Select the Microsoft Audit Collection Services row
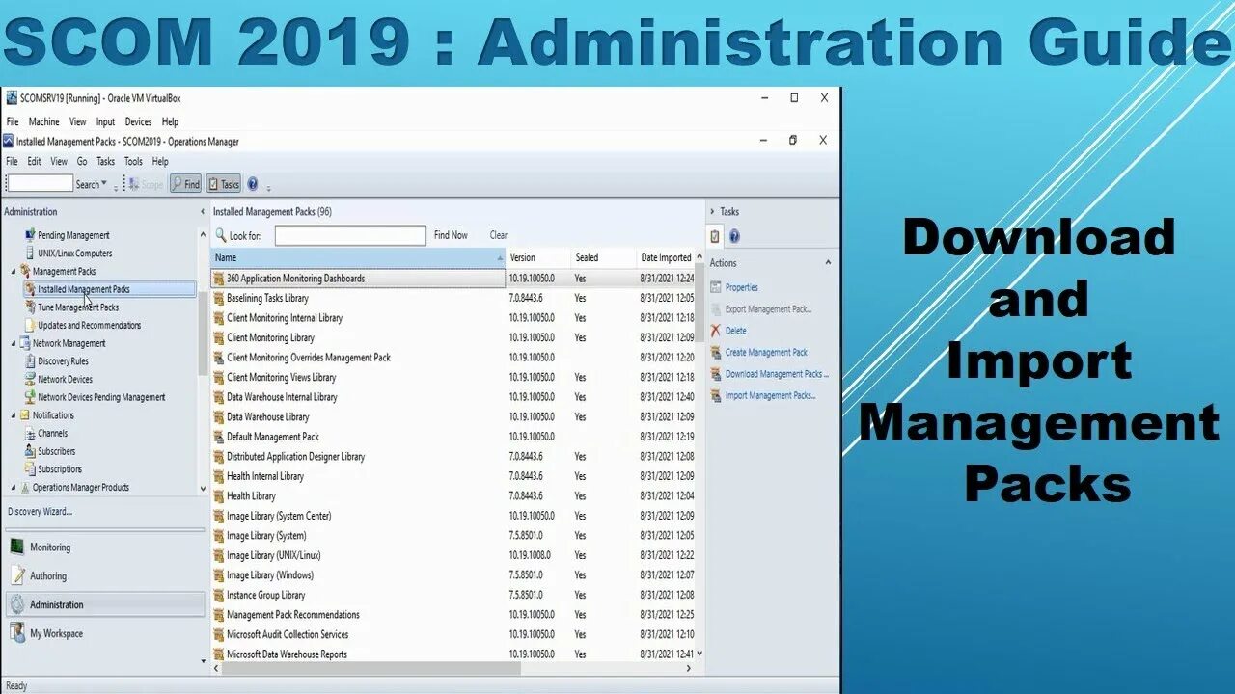Viewport: 1235px width, 694px height. (x=453, y=634)
